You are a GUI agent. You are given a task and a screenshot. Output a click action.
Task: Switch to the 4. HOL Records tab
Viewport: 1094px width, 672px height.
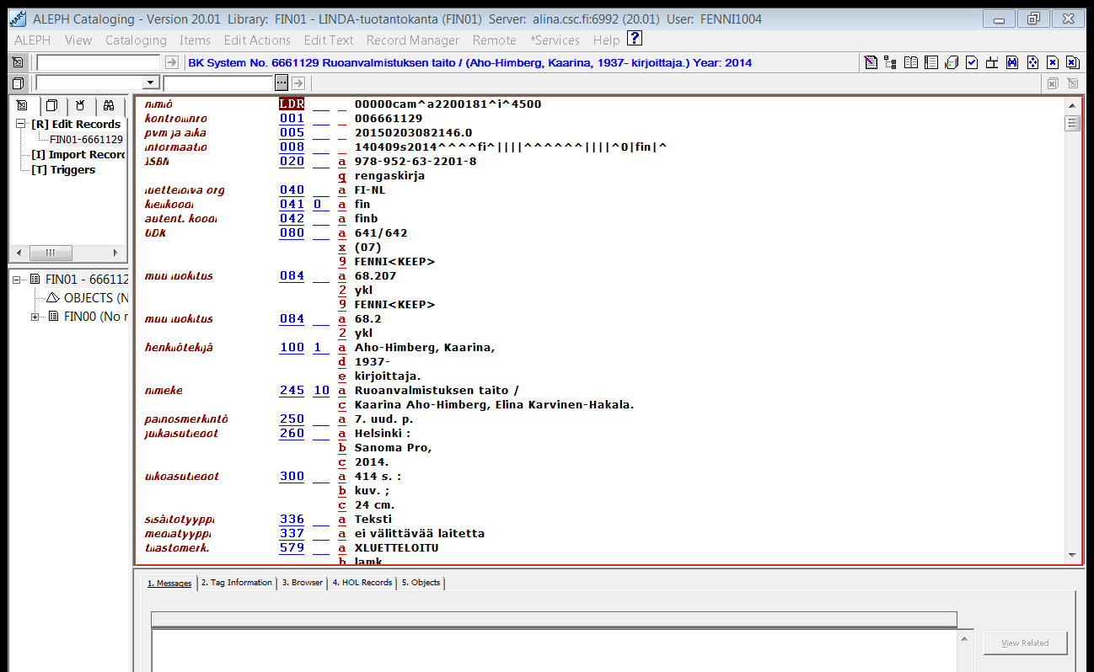362,582
